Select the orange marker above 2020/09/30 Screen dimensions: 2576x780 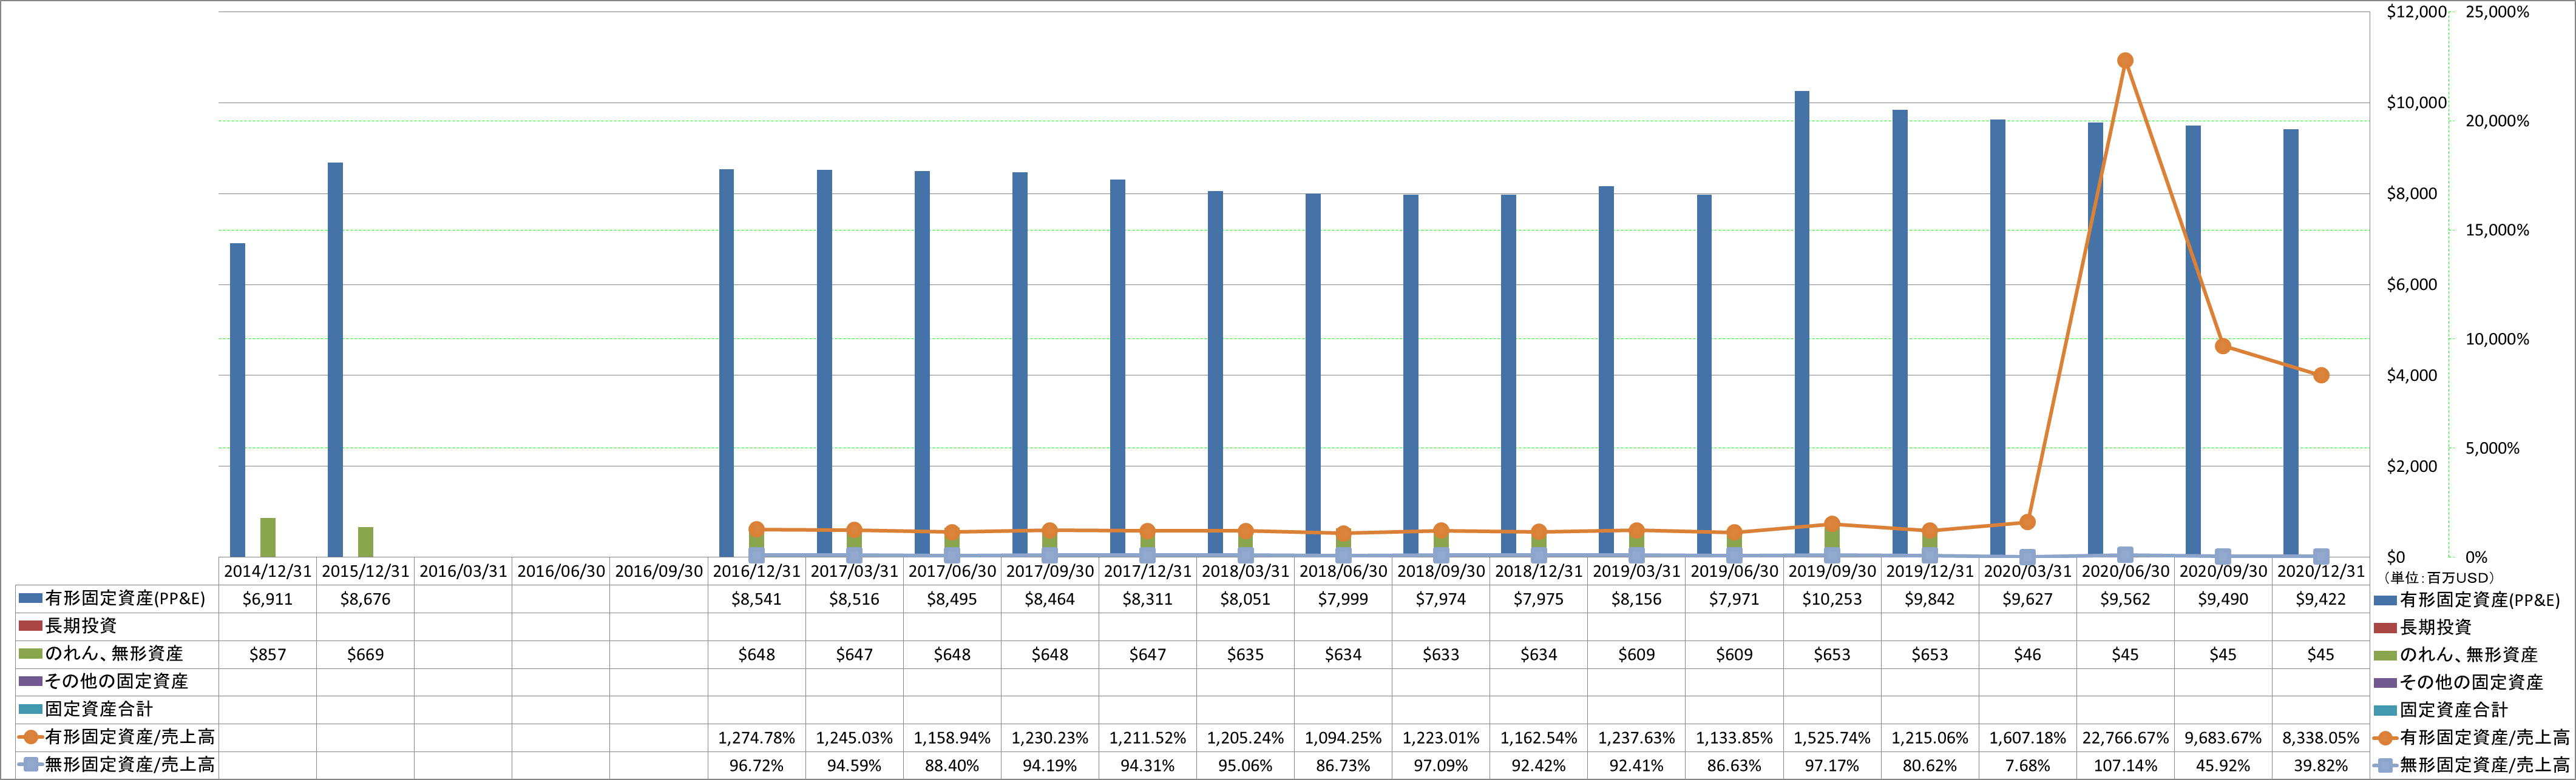pos(2223,346)
